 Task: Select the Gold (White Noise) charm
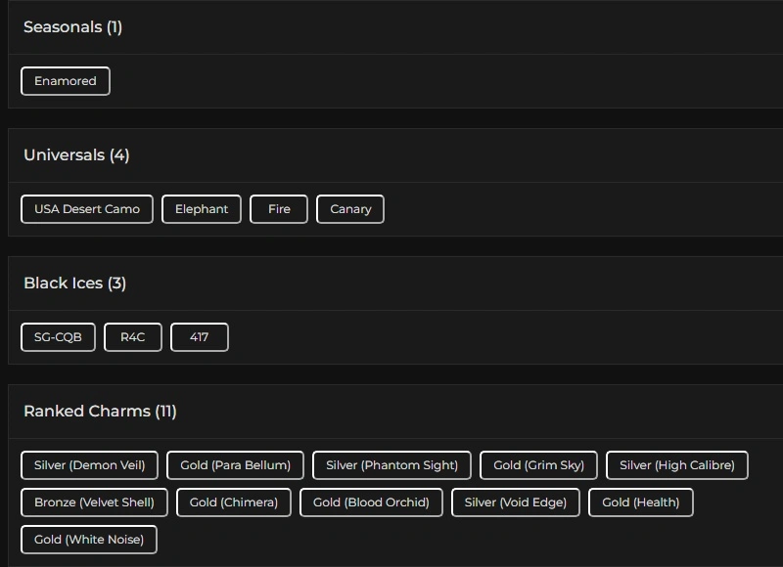click(89, 540)
